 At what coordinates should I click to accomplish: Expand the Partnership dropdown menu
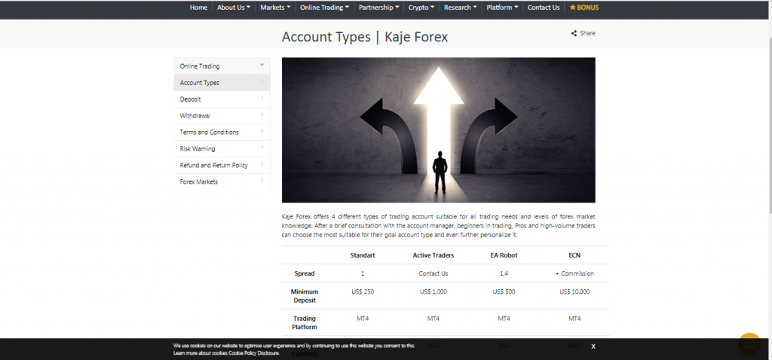pyautogui.click(x=379, y=8)
